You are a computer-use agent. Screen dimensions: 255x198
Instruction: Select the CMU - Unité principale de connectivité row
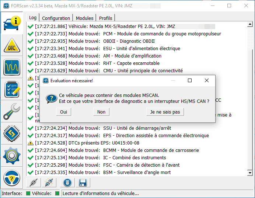click(x=105, y=71)
